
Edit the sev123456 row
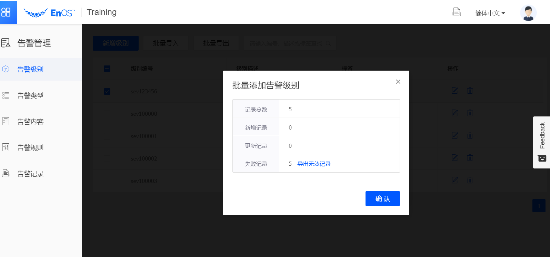(x=455, y=91)
